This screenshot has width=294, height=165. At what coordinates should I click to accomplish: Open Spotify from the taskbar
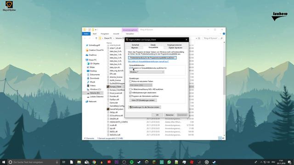[x=131, y=162]
